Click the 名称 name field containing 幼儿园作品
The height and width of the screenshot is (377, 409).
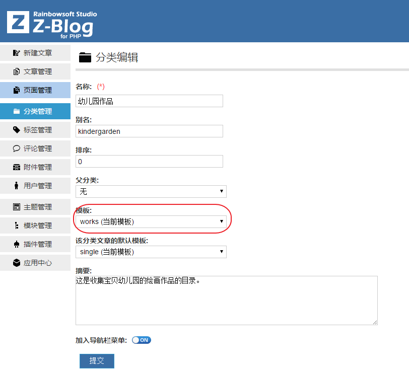pyautogui.click(x=149, y=101)
